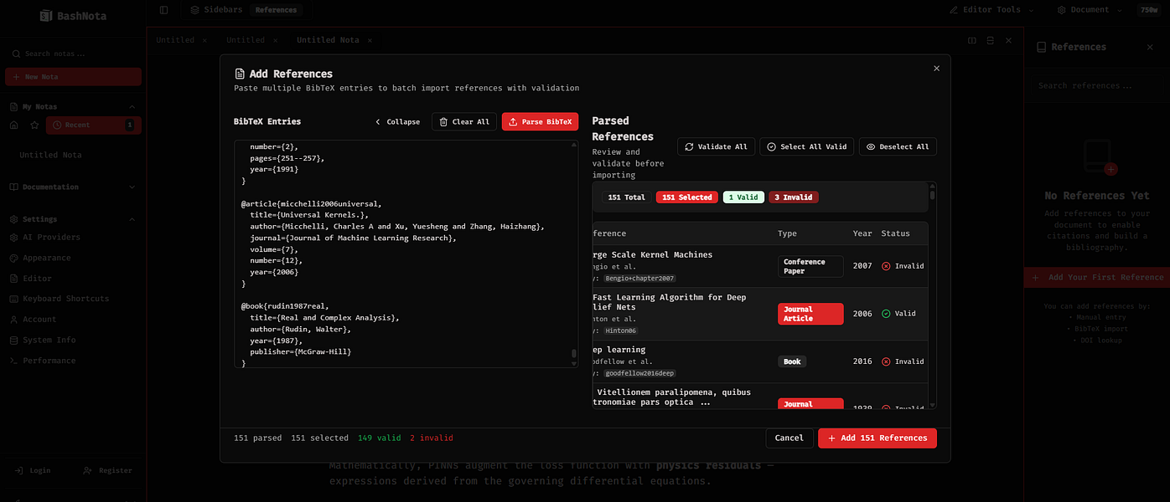The height and width of the screenshot is (502, 1170).
Task: Click the Year column header
Action: point(862,233)
